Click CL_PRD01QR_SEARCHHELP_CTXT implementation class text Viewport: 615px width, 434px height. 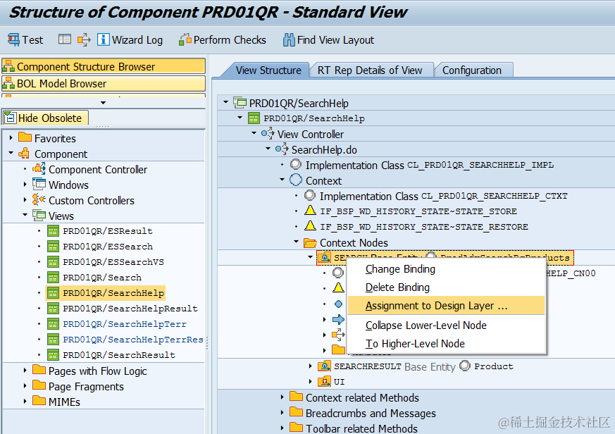(495, 196)
